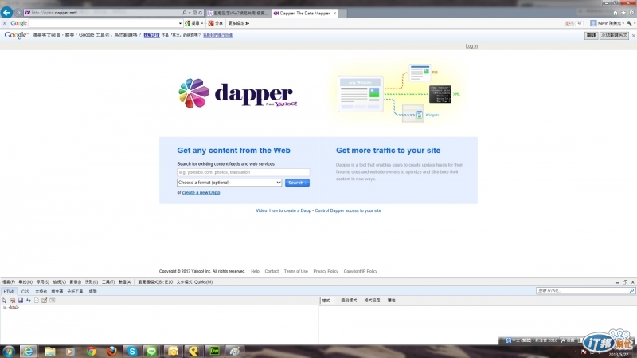
Task: Click the clear browser cache icon
Action: coord(13,301)
